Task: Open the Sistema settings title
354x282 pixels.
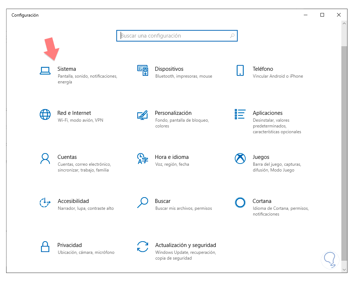Action: point(66,69)
